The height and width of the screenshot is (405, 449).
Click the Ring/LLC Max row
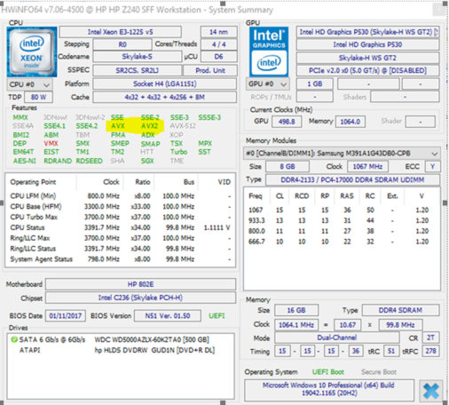[120, 238]
